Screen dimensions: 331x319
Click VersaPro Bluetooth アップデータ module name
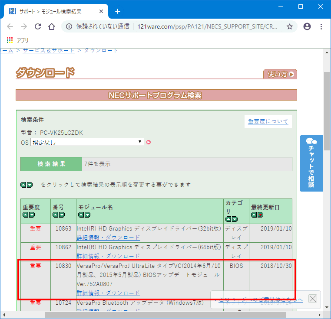click(x=140, y=303)
